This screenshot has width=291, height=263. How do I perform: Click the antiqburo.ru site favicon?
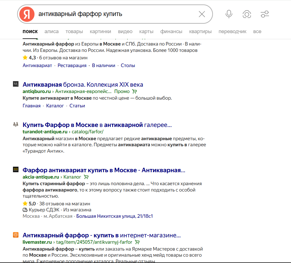point(15,84)
